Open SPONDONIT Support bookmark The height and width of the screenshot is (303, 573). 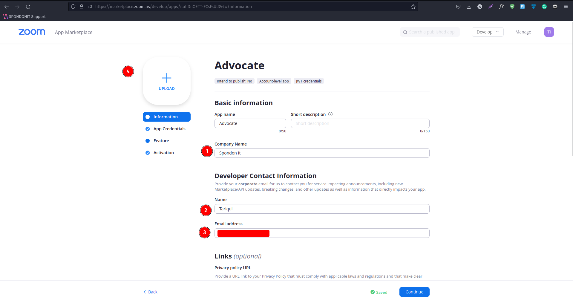pos(24,16)
